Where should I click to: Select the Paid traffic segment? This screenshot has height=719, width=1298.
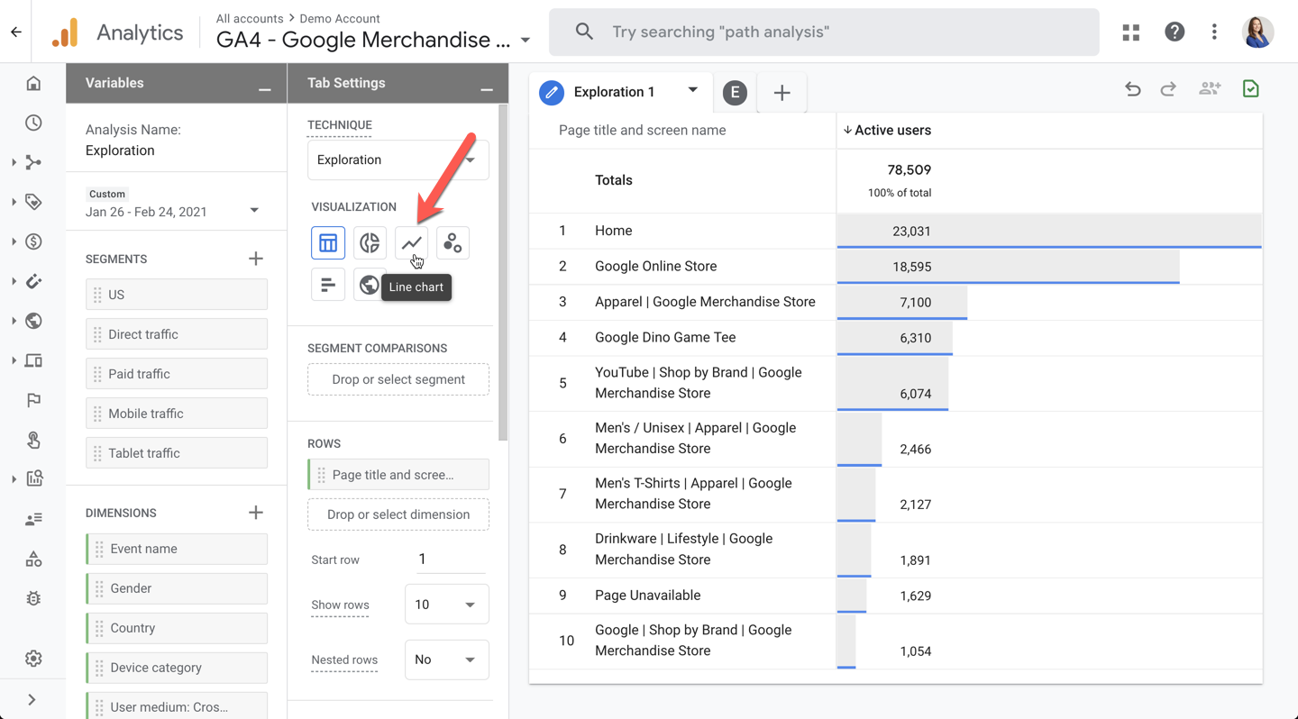click(x=177, y=374)
